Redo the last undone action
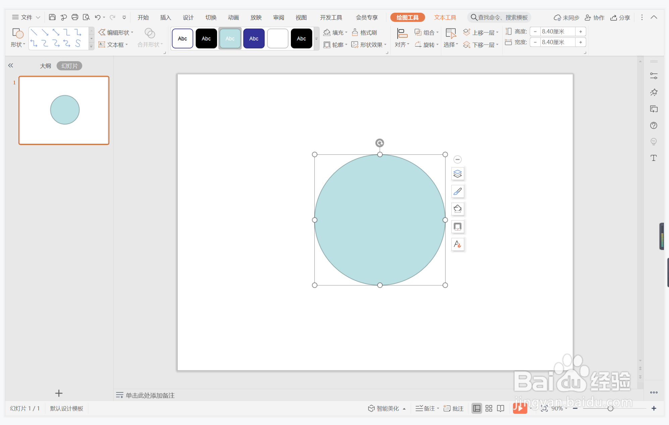 [x=113, y=17]
